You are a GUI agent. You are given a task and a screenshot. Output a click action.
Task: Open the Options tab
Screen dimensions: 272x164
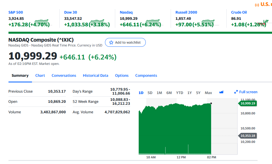click(122, 76)
